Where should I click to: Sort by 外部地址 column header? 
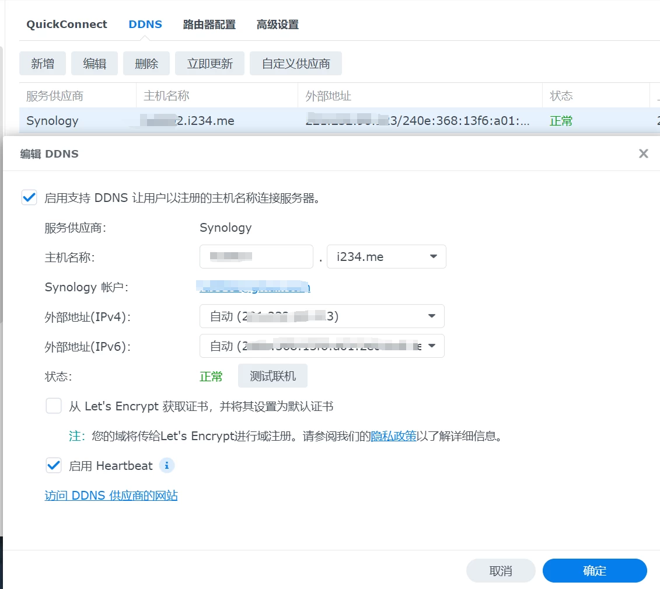point(420,96)
